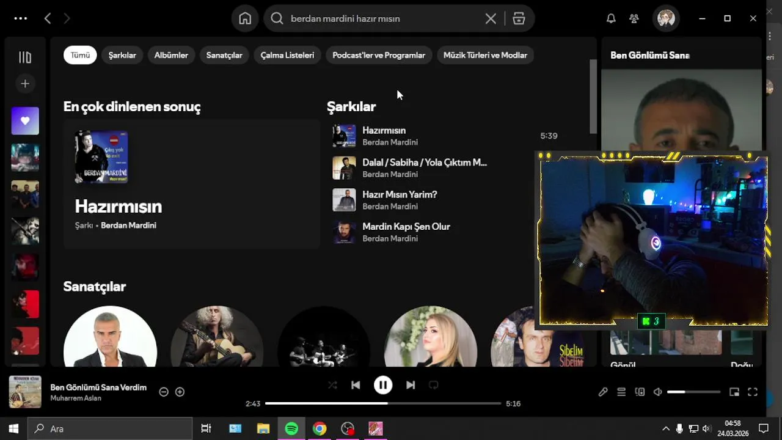
Task: Hide the current song with the minus icon
Action: (x=164, y=392)
